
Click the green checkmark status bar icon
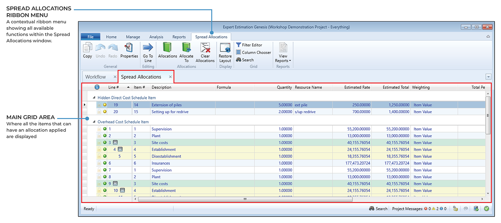[486, 208]
